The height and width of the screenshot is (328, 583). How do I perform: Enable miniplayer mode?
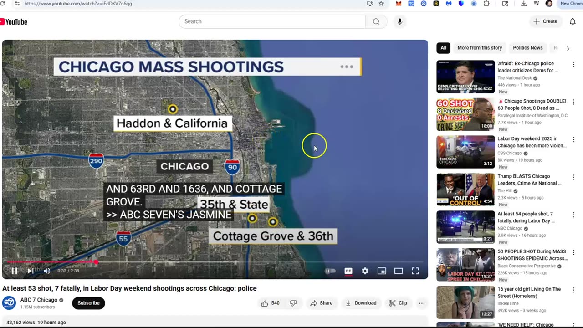tap(382, 271)
